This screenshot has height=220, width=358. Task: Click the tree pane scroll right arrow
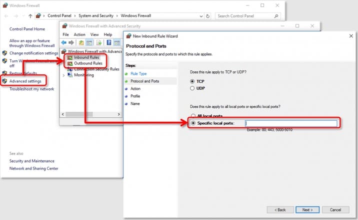click(118, 114)
